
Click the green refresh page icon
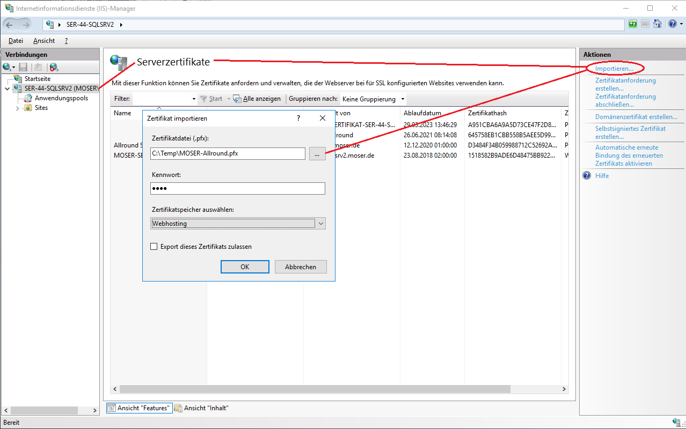pyautogui.click(x=633, y=24)
